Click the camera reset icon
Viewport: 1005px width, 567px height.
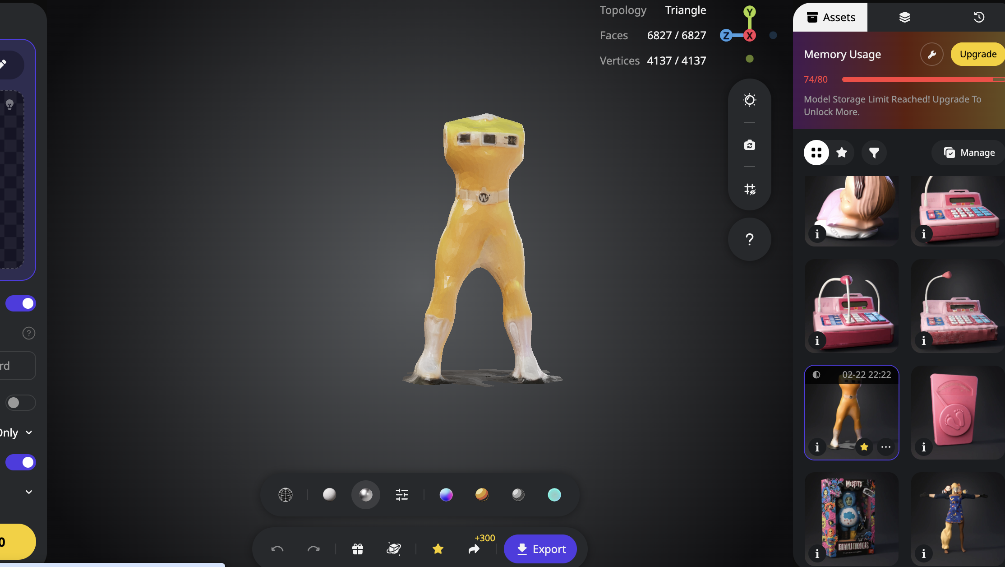click(749, 145)
